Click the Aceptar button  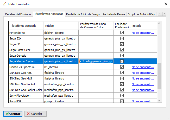point(13,114)
